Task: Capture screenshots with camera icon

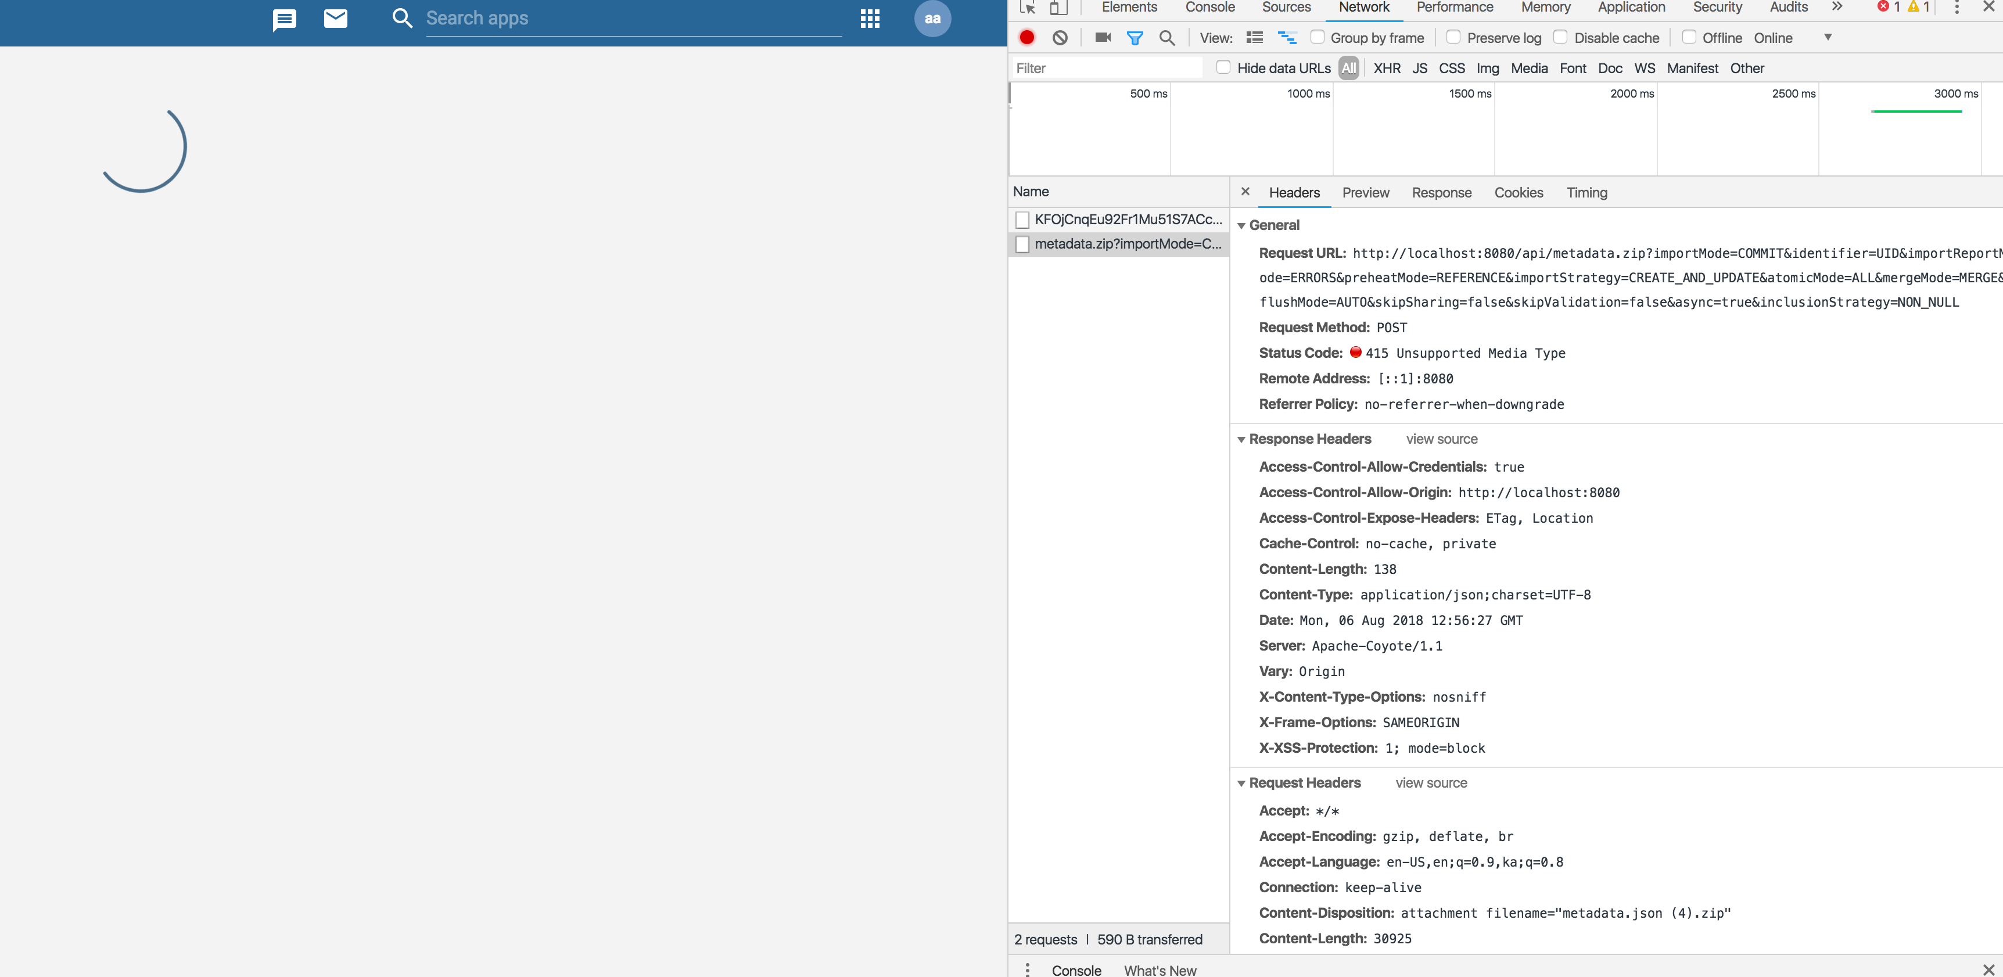Action: (1103, 37)
